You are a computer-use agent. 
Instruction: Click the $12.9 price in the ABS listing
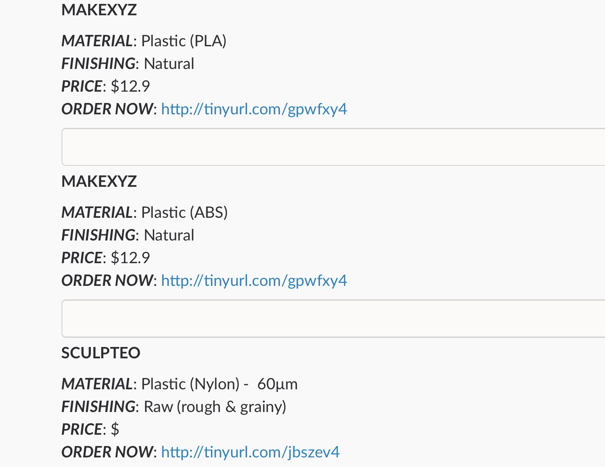[x=130, y=258]
